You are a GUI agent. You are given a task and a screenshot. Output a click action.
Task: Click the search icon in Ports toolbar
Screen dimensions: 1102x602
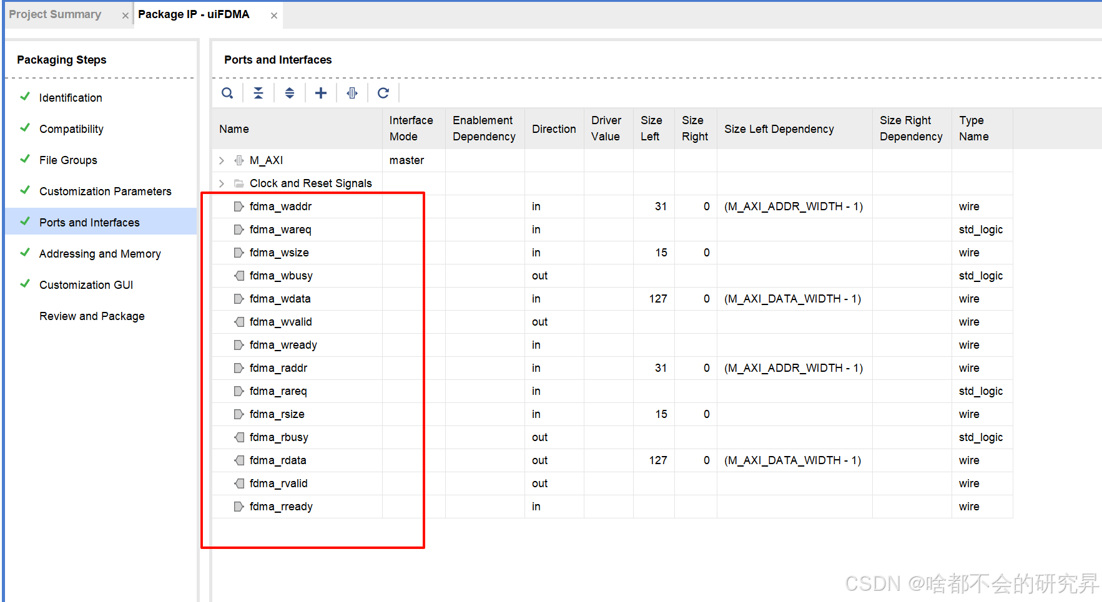coord(227,93)
